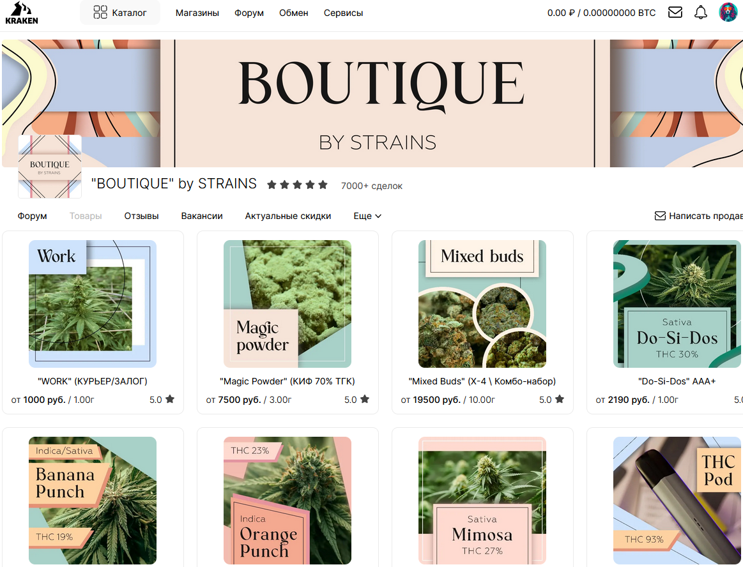Click the BOUTIQUE shop logo avatar
743x567 pixels.
50,167
